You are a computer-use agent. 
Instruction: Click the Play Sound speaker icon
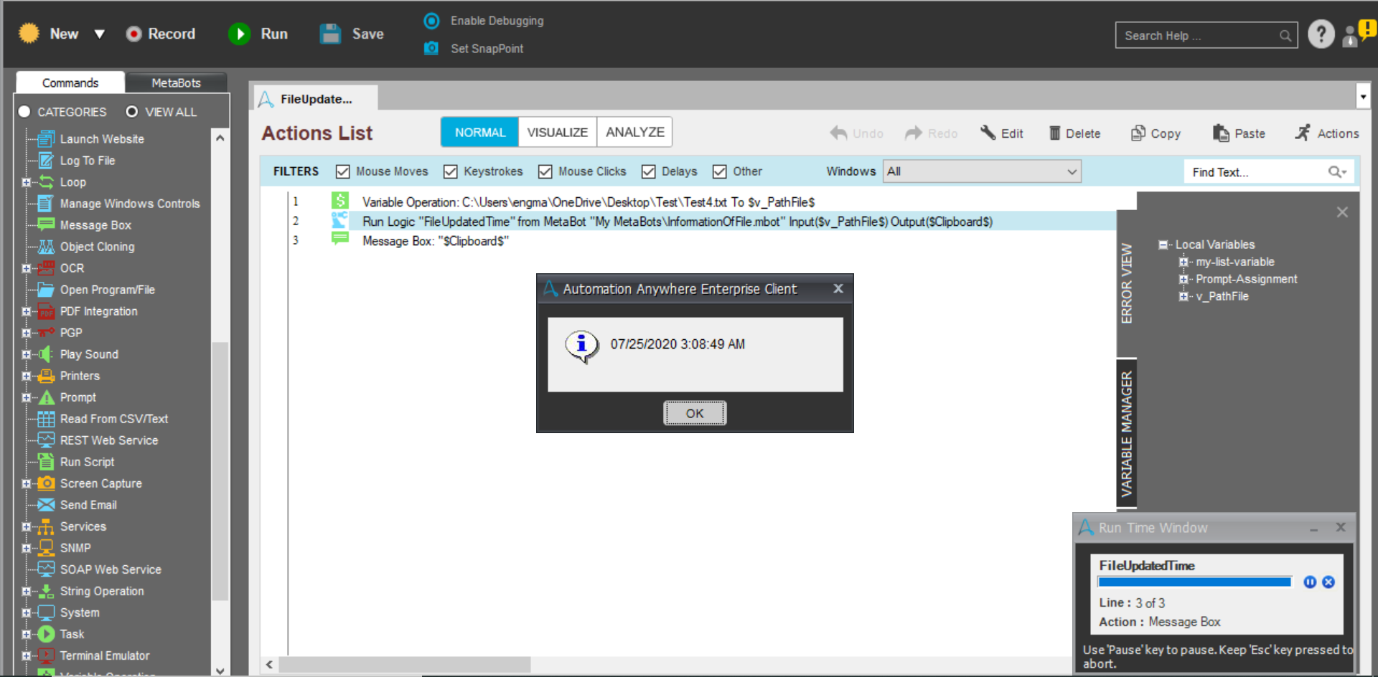coord(46,354)
